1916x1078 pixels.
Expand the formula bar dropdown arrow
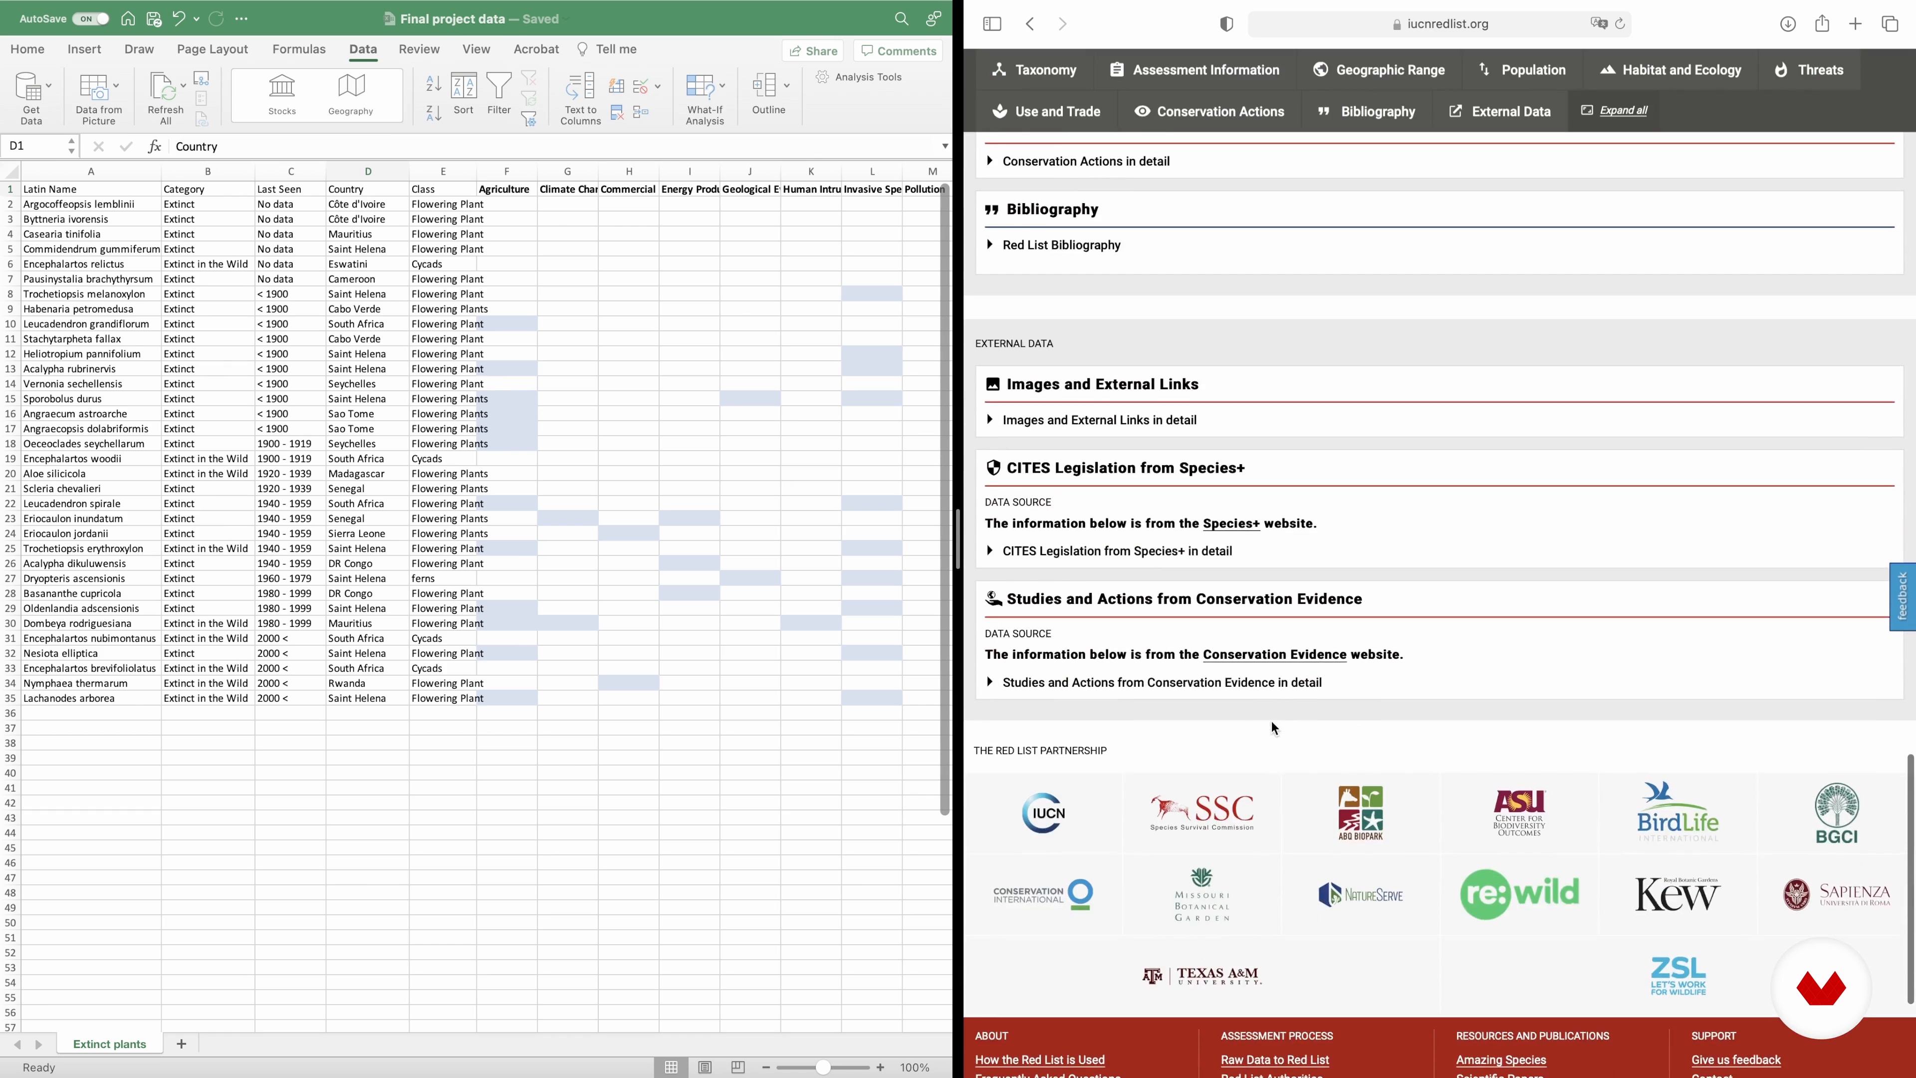pos(945,147)
